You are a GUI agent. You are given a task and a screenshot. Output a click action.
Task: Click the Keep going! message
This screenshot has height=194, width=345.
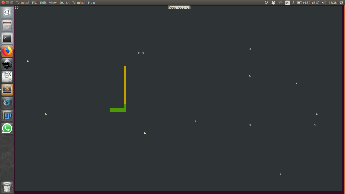(179, 7)
